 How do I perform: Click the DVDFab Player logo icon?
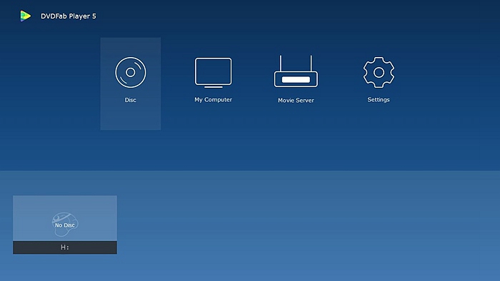[26, 16]
